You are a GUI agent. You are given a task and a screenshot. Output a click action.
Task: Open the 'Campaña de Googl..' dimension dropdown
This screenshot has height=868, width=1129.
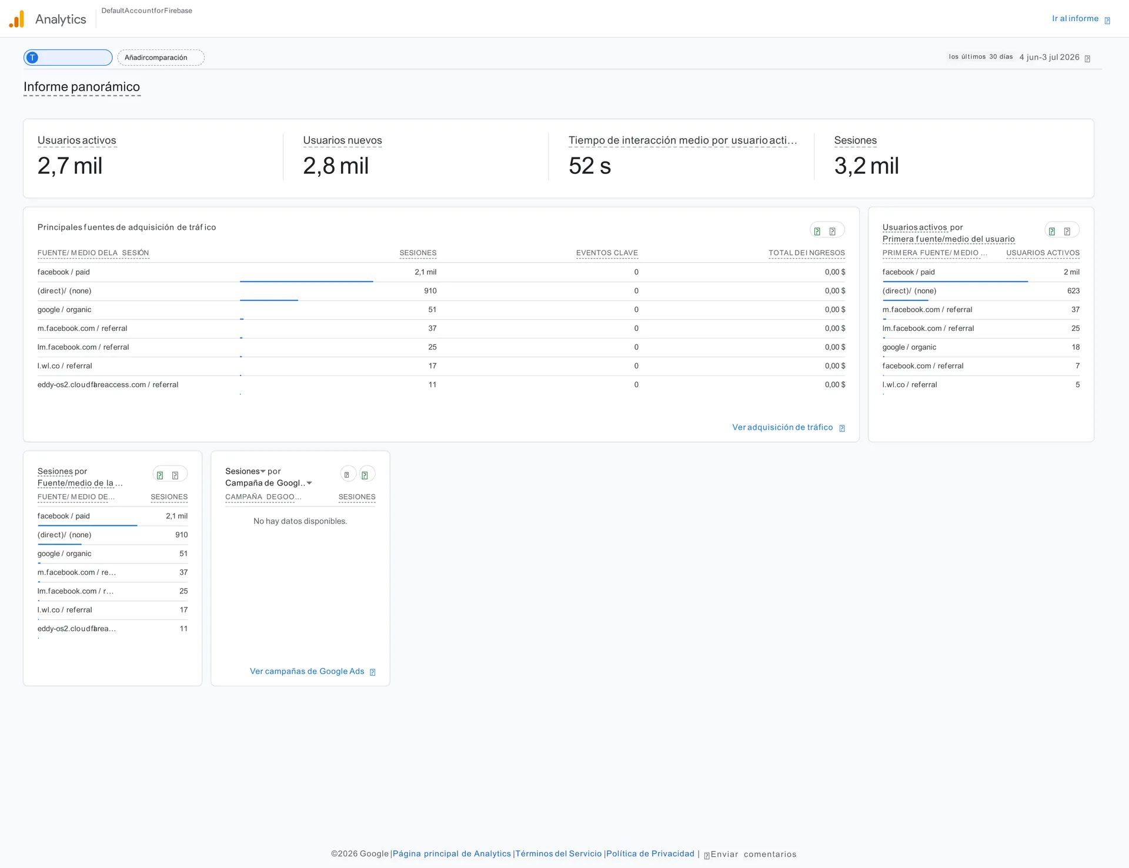(269, 483)
